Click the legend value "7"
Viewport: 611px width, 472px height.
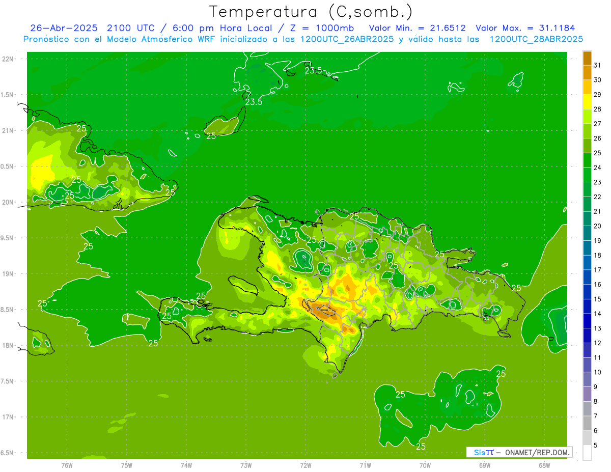click(595, 415)
